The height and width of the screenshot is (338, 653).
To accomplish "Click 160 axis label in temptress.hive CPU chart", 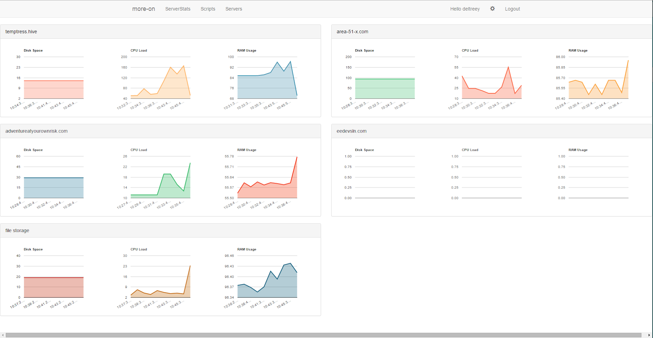I will coord(124,68).
